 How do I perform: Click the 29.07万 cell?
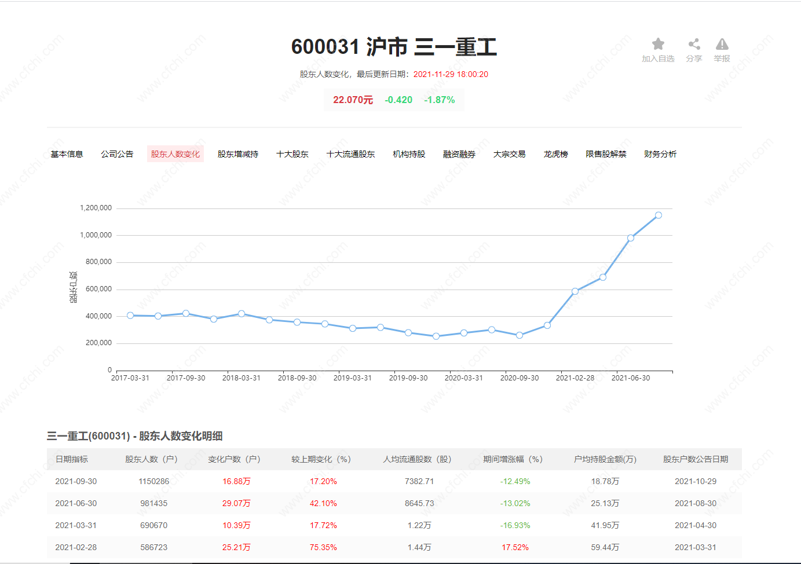[236, 503]
